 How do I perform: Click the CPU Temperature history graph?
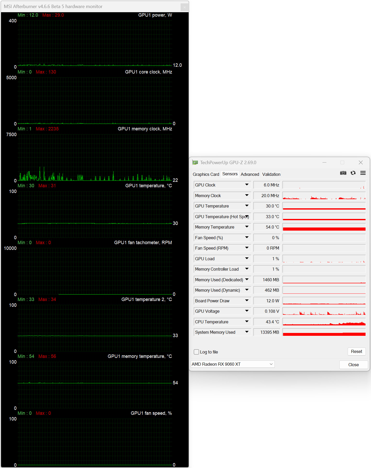[324, 322]
